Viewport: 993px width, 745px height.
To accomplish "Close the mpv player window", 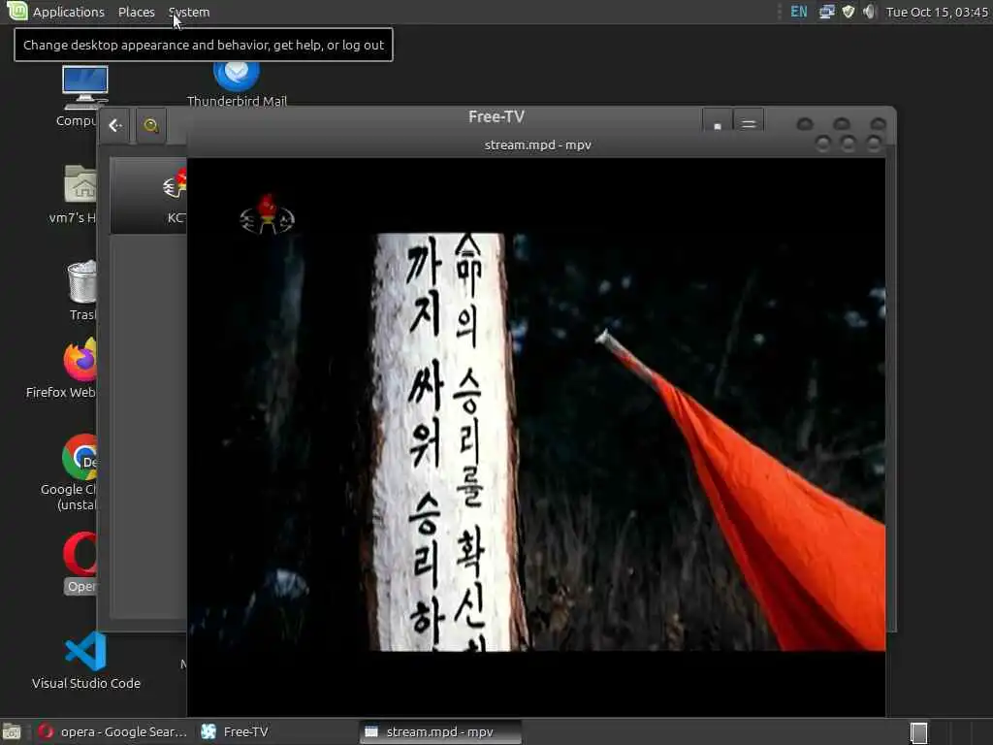I will tap(874, 145).
